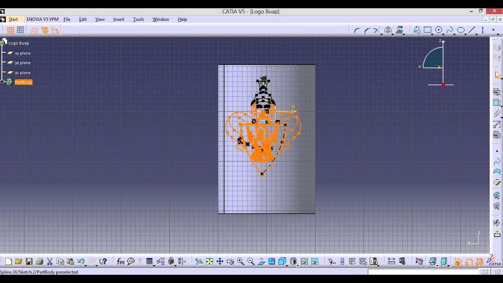This screenshot has height=283, width=503.
Task: Toggle Snap to Point
Action: (20, 30)
